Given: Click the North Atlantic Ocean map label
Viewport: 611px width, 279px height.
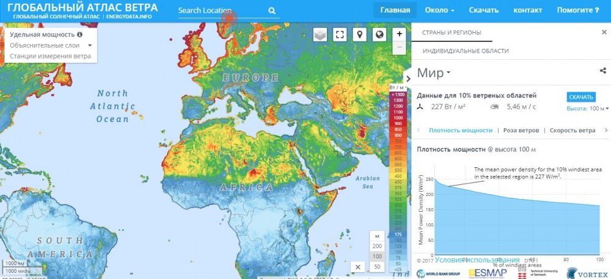Looking at the screenshot, I should tap(112, 106).
